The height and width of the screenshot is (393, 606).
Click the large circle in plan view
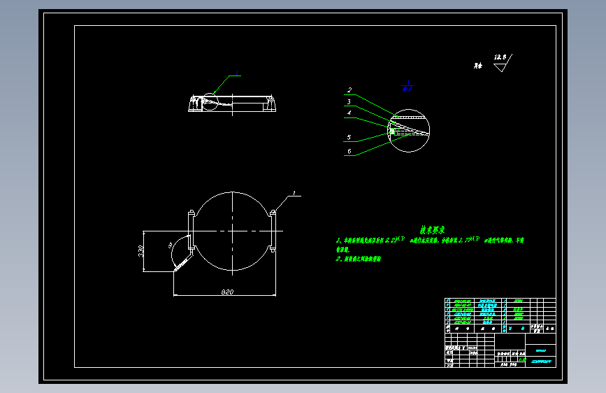point(232,231)
